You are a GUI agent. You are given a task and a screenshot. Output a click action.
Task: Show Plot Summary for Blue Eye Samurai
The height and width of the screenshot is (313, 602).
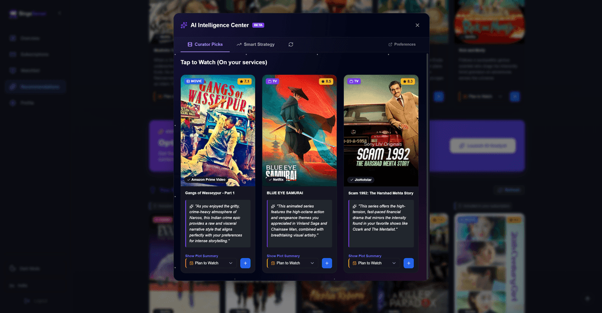[x=283, y=256]
